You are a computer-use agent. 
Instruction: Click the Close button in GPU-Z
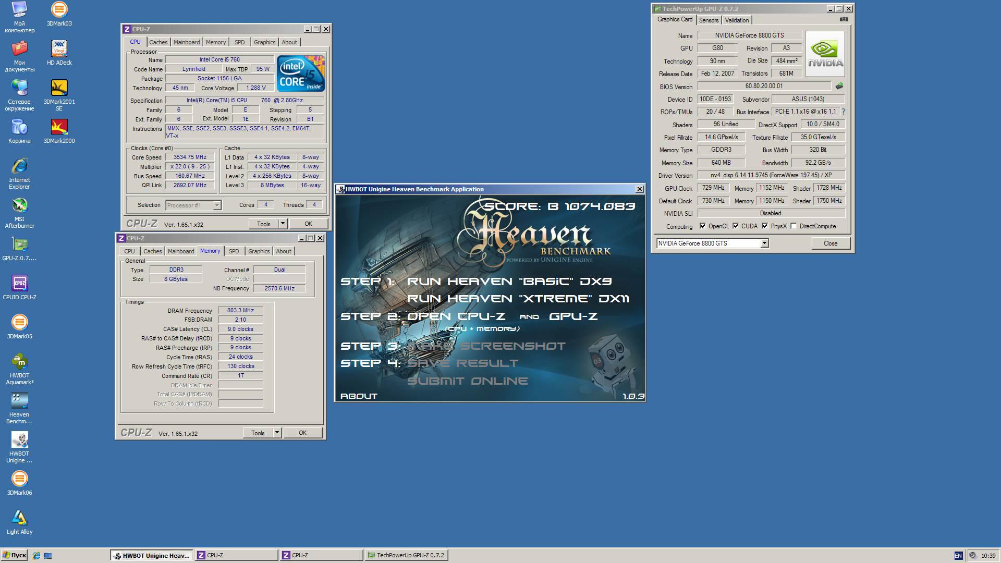pos(831,243)
